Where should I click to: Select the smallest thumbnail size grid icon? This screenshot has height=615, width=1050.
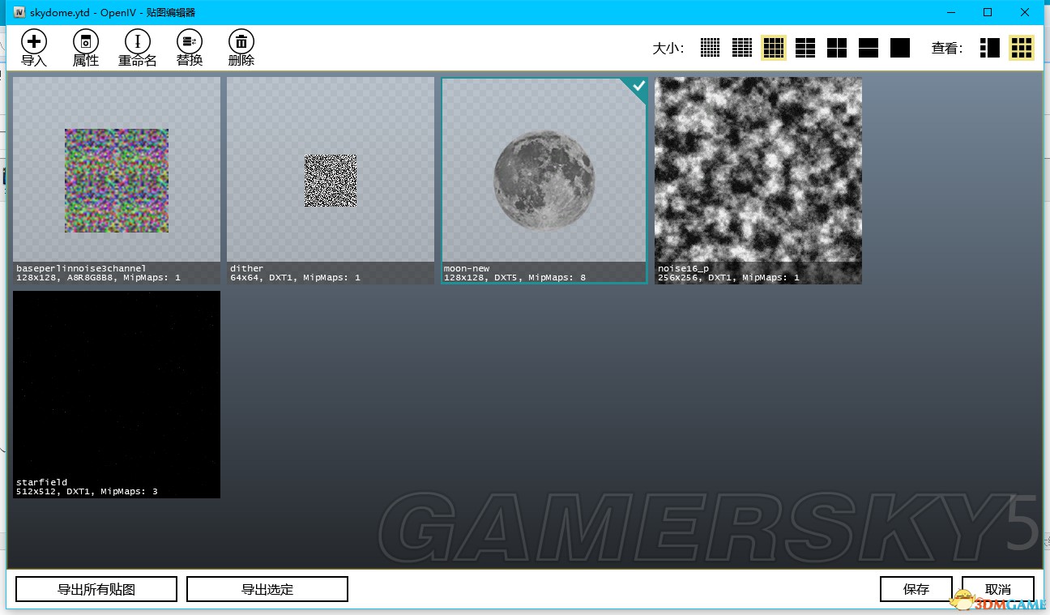(x=711, y=48)
